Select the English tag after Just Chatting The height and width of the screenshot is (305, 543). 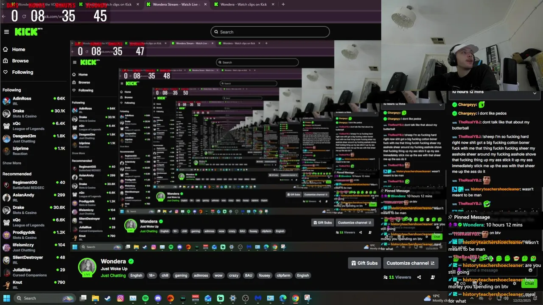pos(136,275)
